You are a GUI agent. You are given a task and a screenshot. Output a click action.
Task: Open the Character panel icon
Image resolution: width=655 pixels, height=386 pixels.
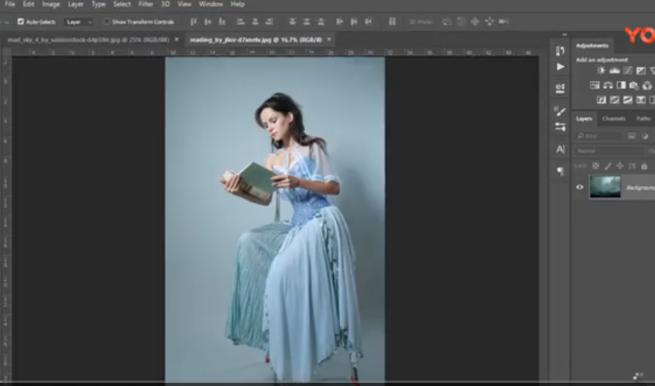pyautogui.click(x=560, y=149)
